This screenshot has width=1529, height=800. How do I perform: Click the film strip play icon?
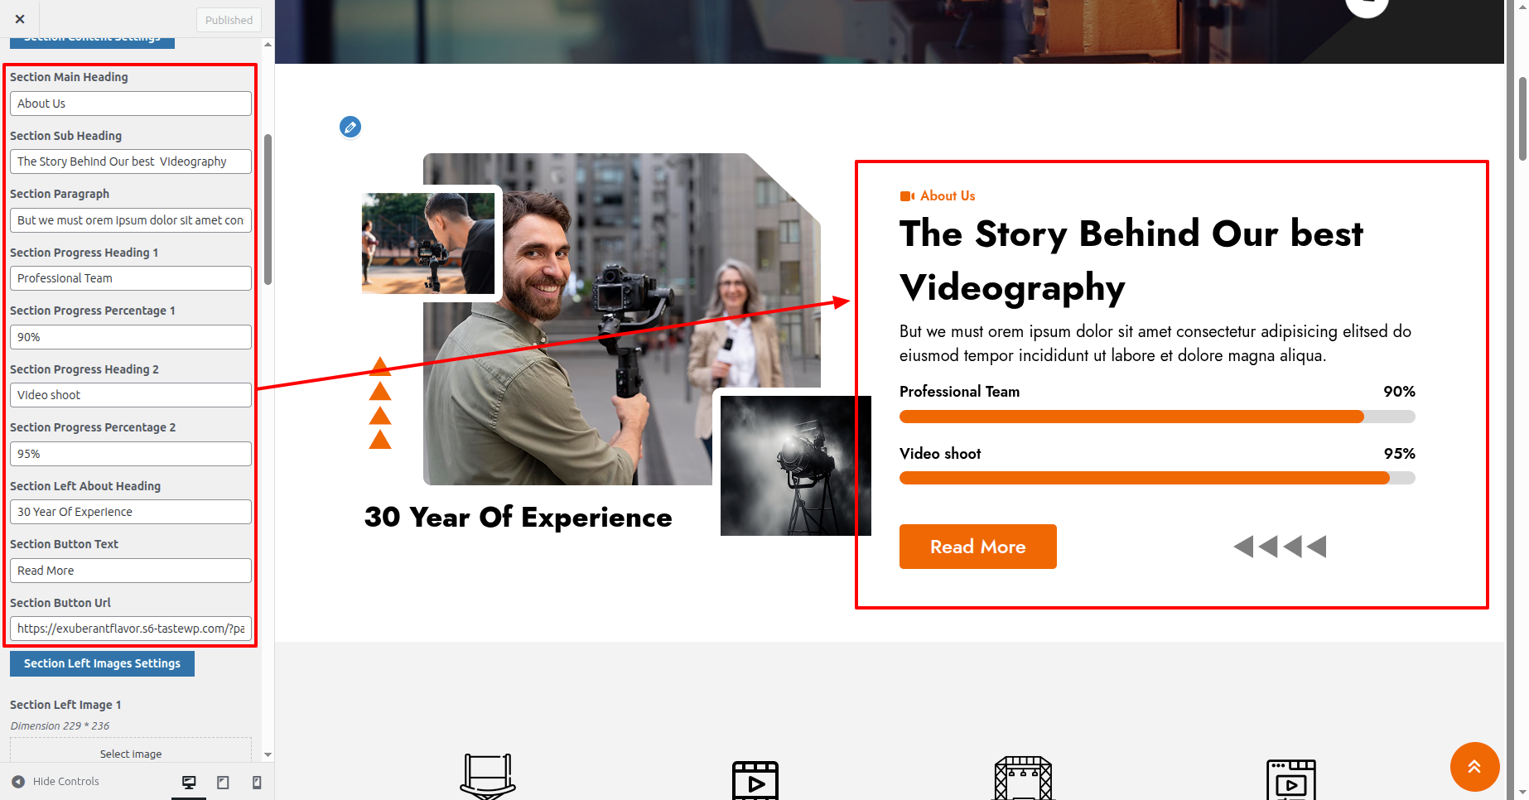(755, 780)
